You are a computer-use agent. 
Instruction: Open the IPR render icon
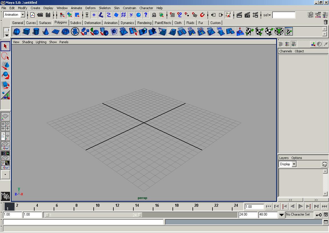[247, 15]
